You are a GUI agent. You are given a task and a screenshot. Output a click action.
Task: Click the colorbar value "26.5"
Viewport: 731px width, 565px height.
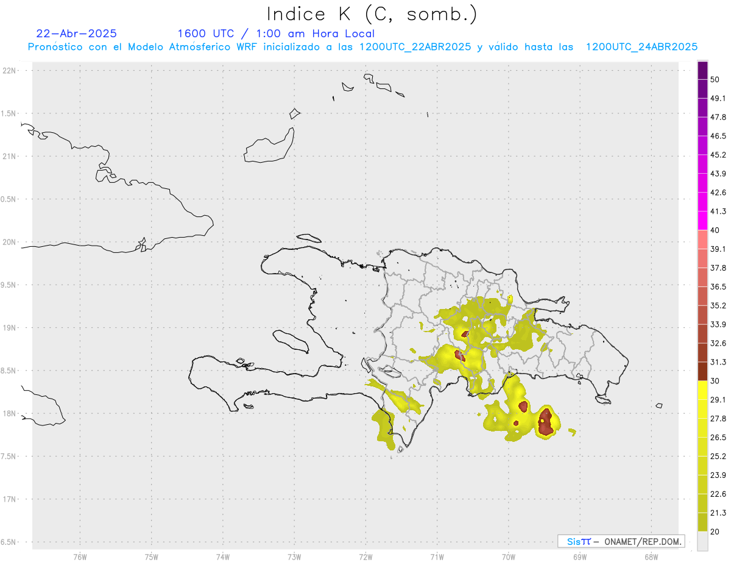718,438
